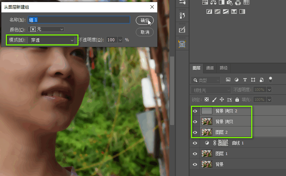Switch to the 路径 tab
The height and width of the screenshot is (176, 286).
[224, 68]
